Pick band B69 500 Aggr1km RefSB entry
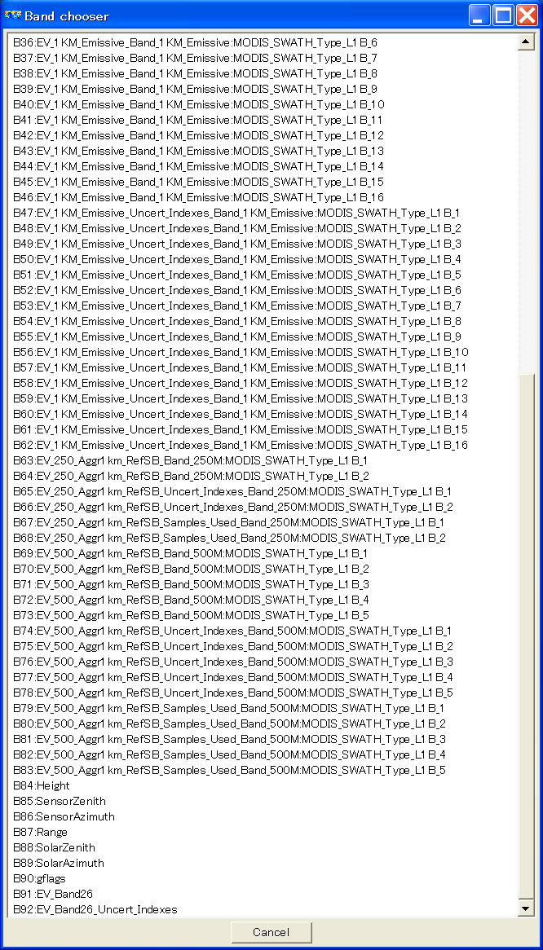Image resolution: width=543 pixels, height=950 pixels. (190, 554)
